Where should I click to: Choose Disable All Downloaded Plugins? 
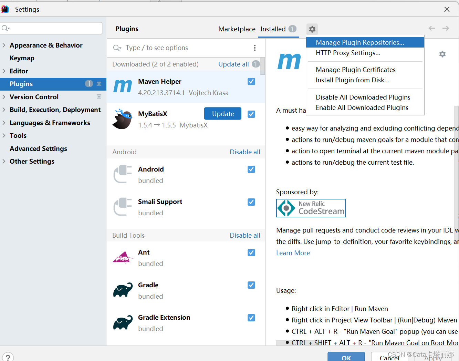[x=365, y=97]
